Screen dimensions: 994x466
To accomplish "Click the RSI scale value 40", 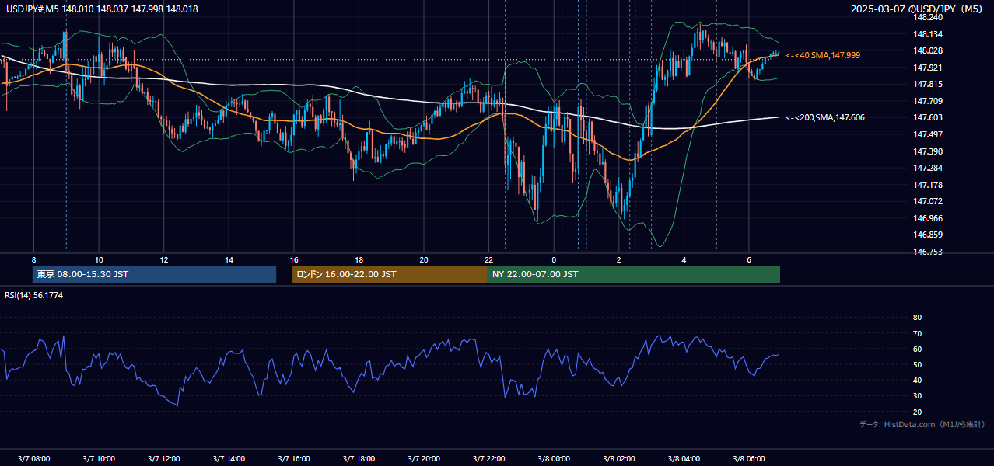I will [x=917, y=381].
